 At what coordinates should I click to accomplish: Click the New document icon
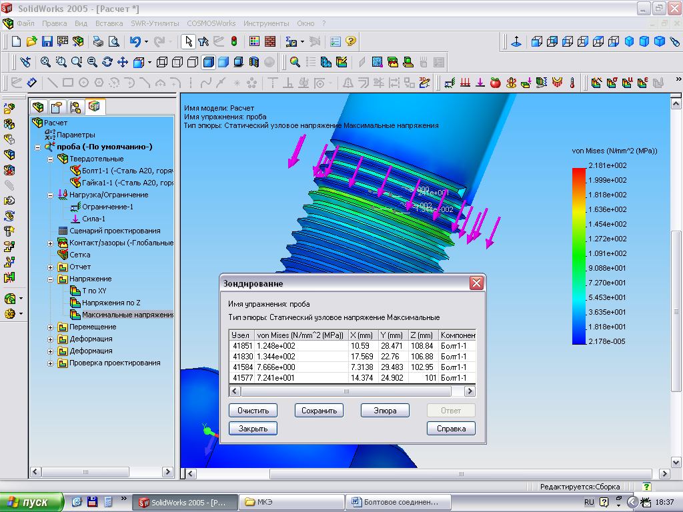click(16, 41)
